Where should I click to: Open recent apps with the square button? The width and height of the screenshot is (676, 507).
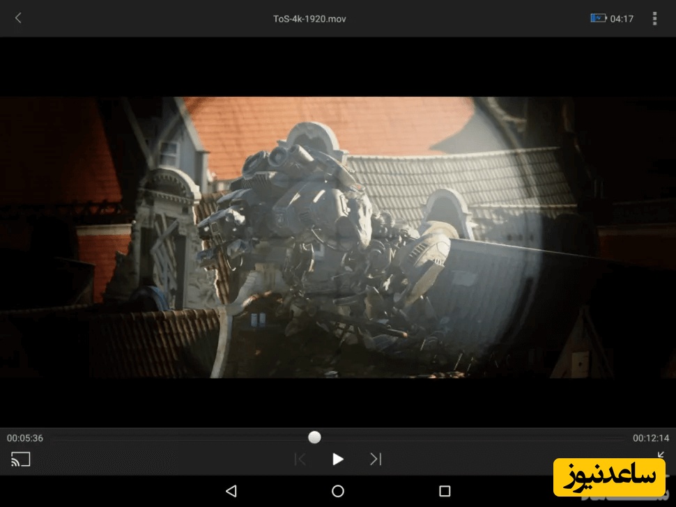click(445, 491)
